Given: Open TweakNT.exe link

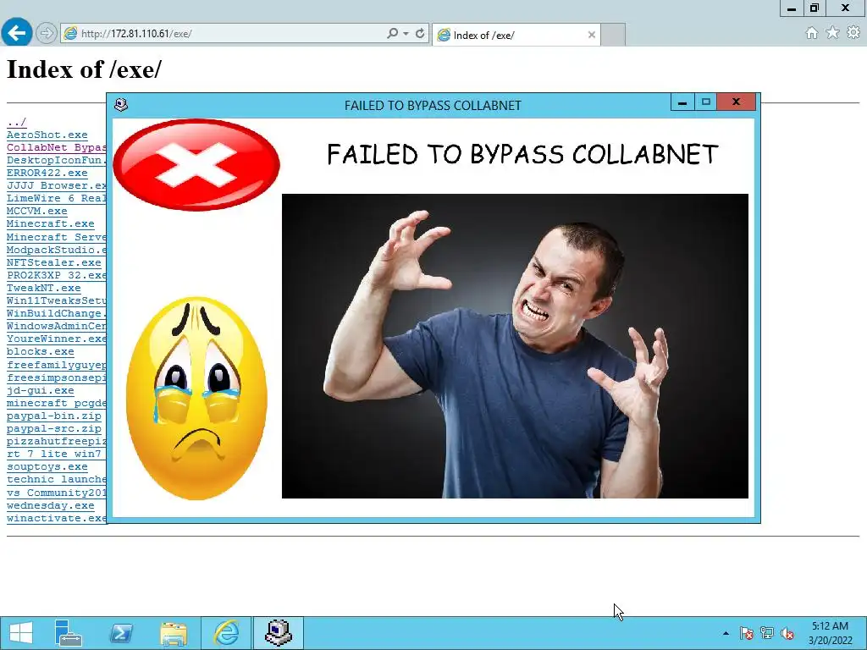Looking at the screenshot, I should 44,288.
